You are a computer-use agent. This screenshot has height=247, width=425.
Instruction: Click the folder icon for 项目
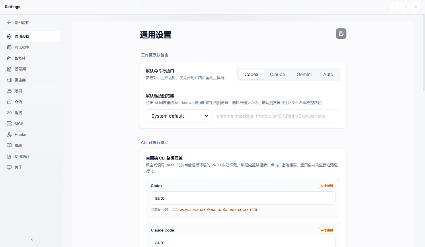coord(9,91)
